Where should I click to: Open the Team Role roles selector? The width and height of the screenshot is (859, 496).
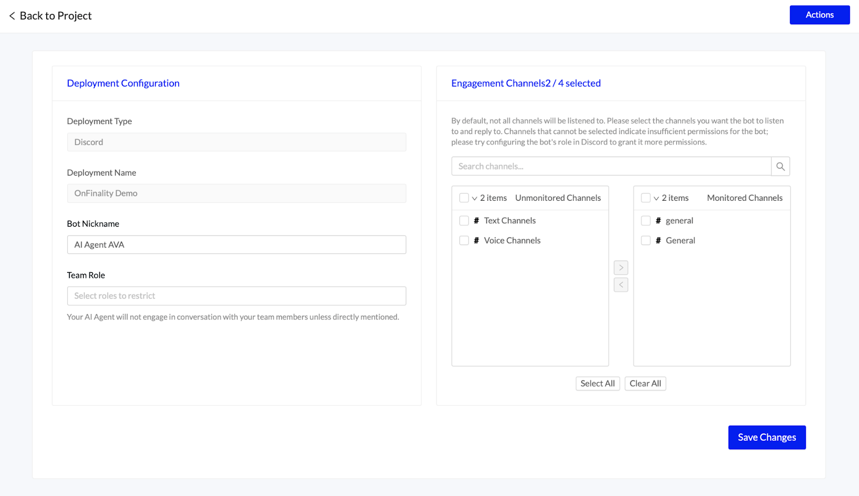236,296
